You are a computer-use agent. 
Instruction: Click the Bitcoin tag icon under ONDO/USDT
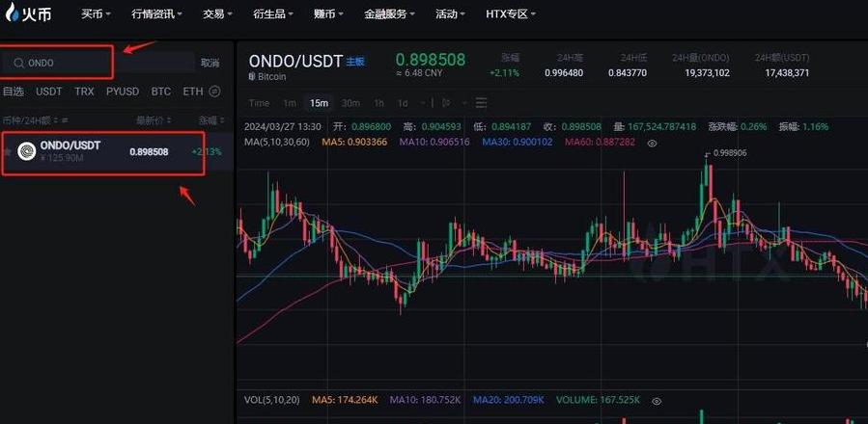[x=252, y=77]
